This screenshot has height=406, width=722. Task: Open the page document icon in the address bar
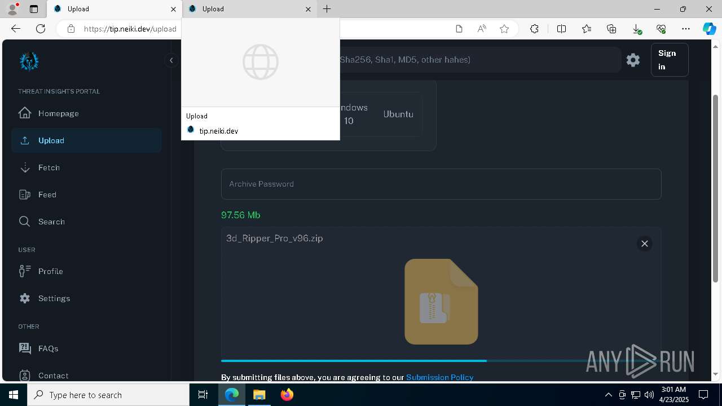tap(459, 29)
